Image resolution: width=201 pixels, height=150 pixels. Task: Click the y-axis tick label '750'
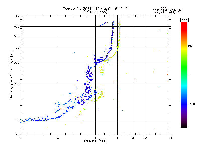[x=17, y=16]
